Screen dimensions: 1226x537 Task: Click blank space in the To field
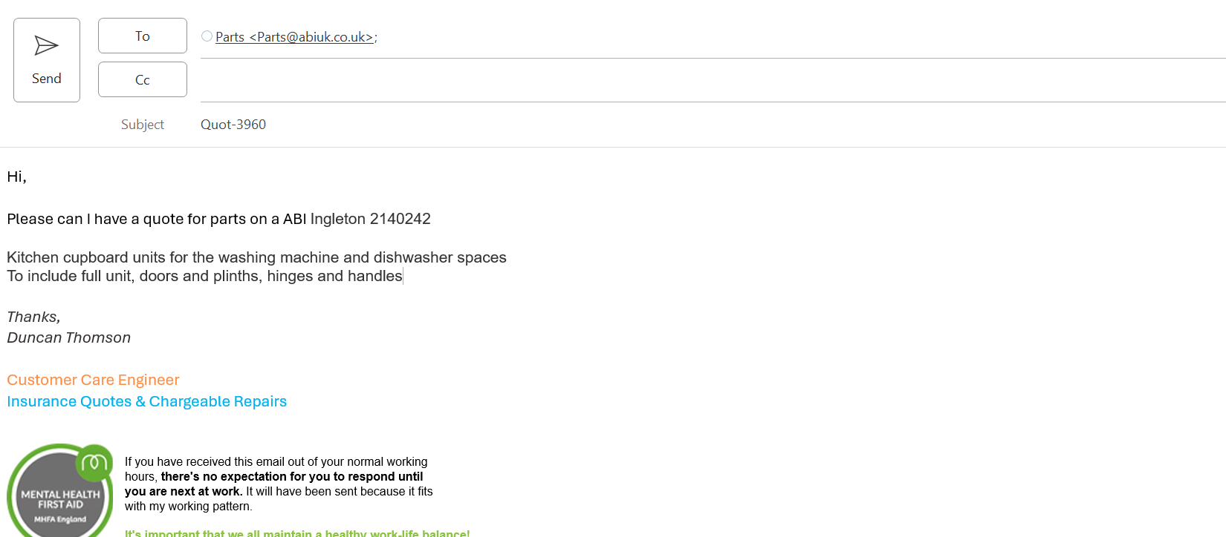743,37
